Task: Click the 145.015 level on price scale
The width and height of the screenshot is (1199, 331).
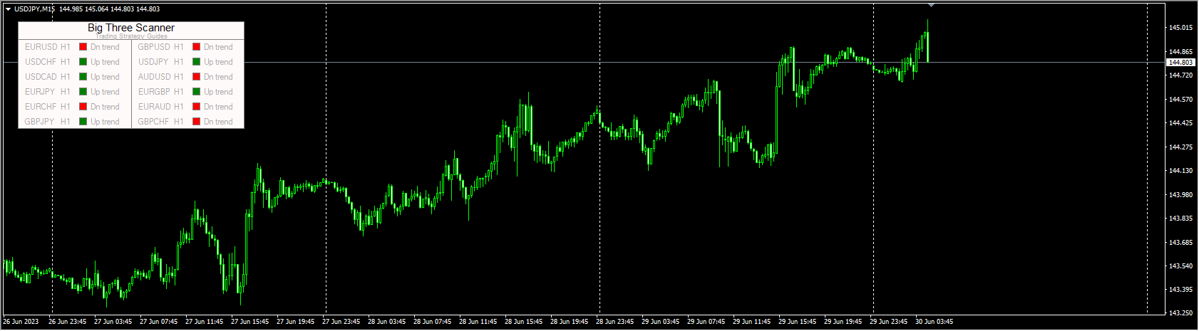Action: 1180,28
